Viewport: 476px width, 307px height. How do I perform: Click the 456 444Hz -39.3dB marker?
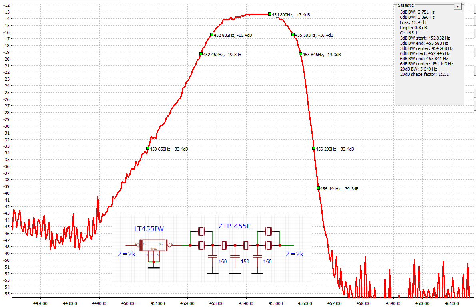tap(318, 188)
